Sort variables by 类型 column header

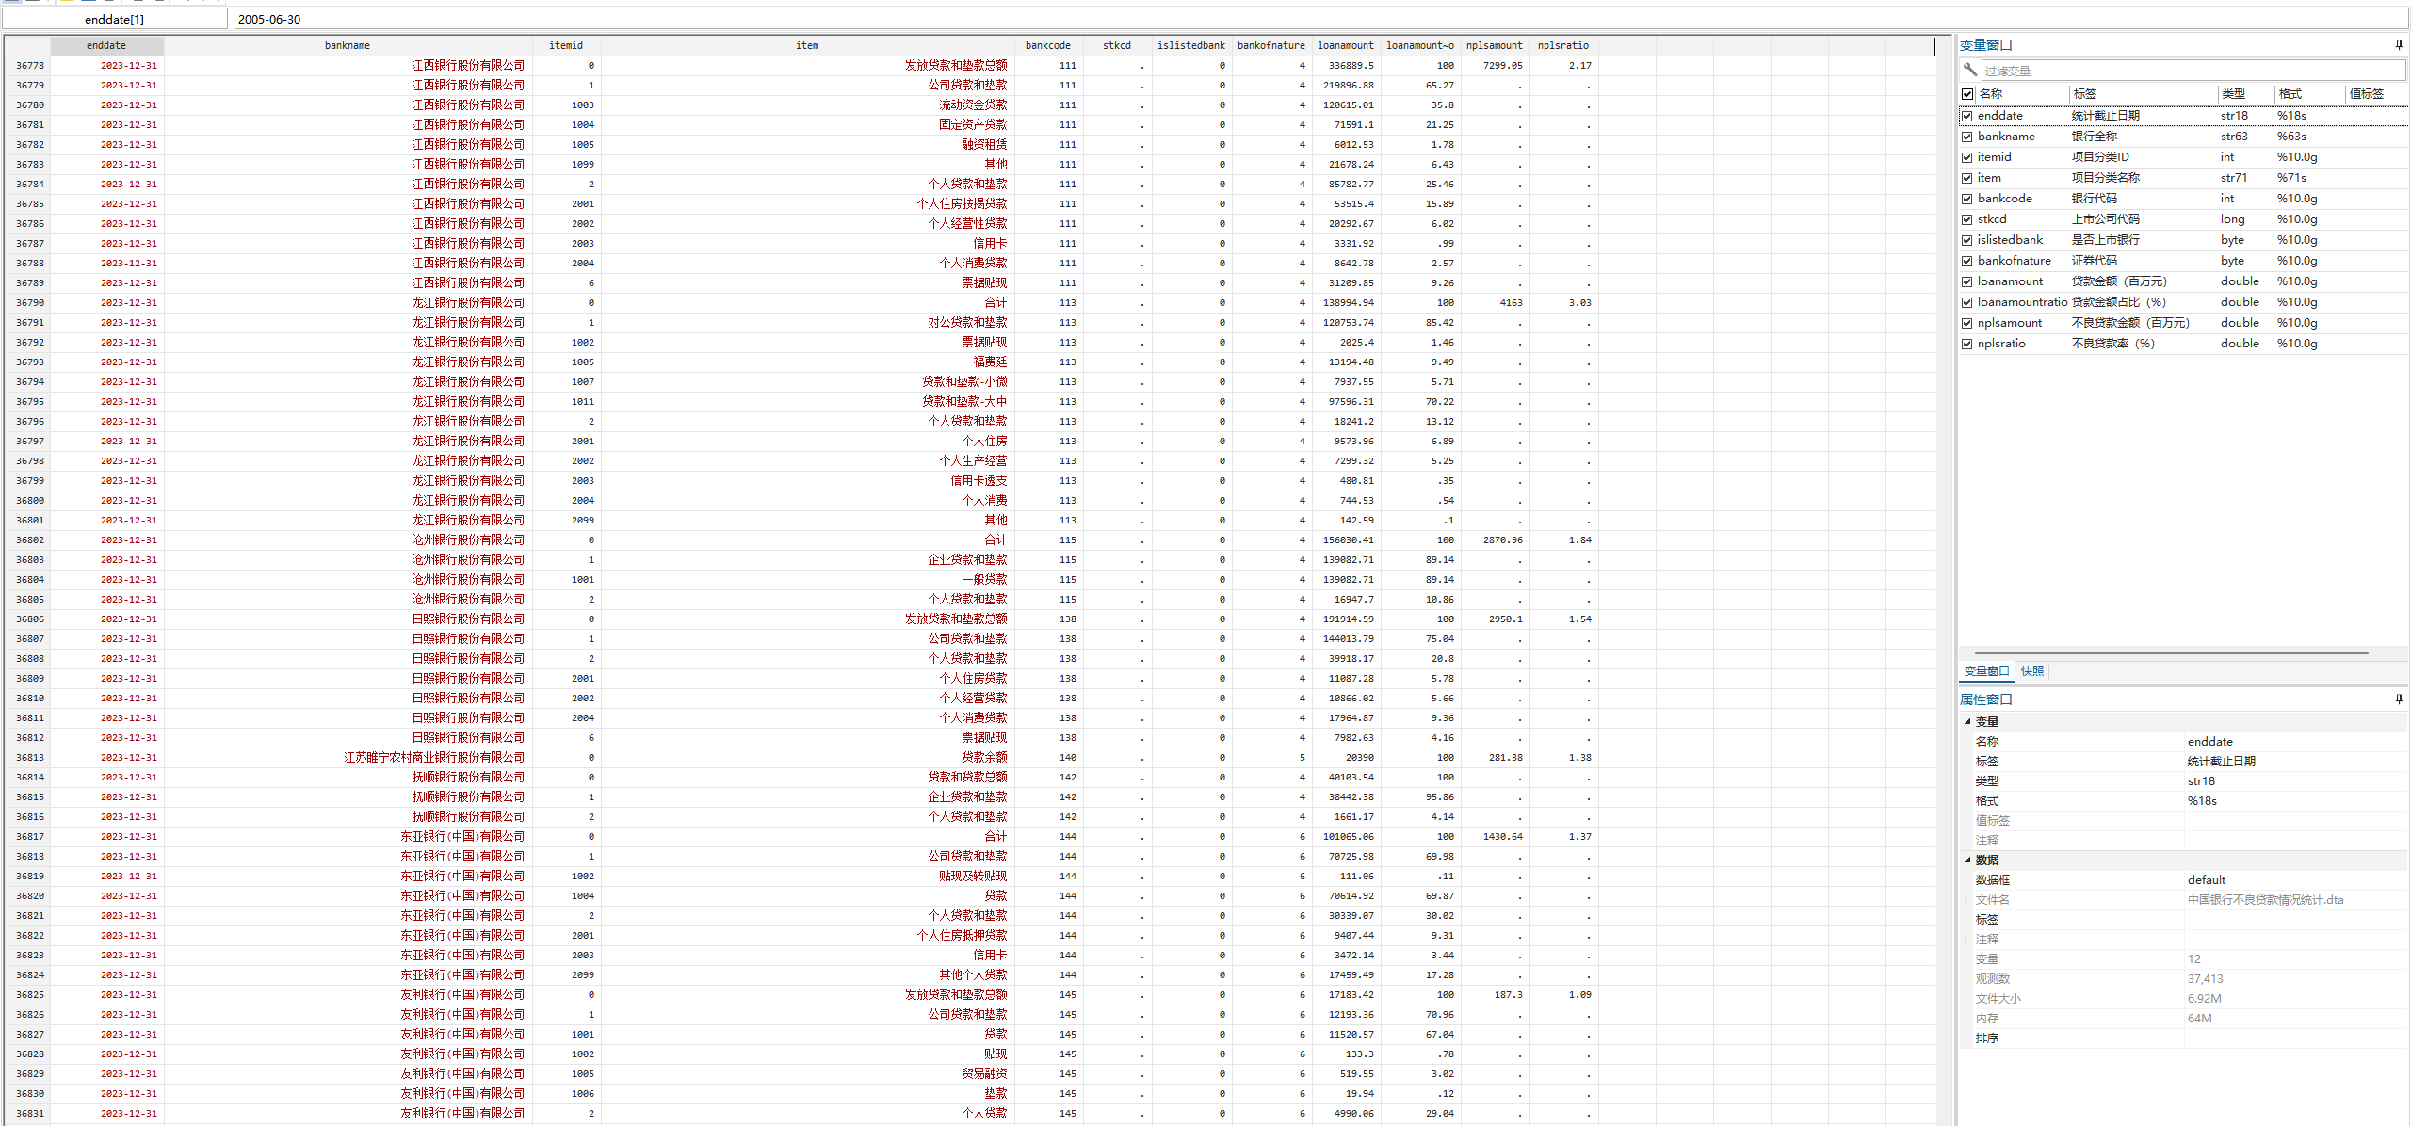(x=2232, y=94)
